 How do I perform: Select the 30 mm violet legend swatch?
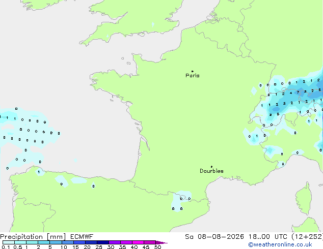(115, 242)
